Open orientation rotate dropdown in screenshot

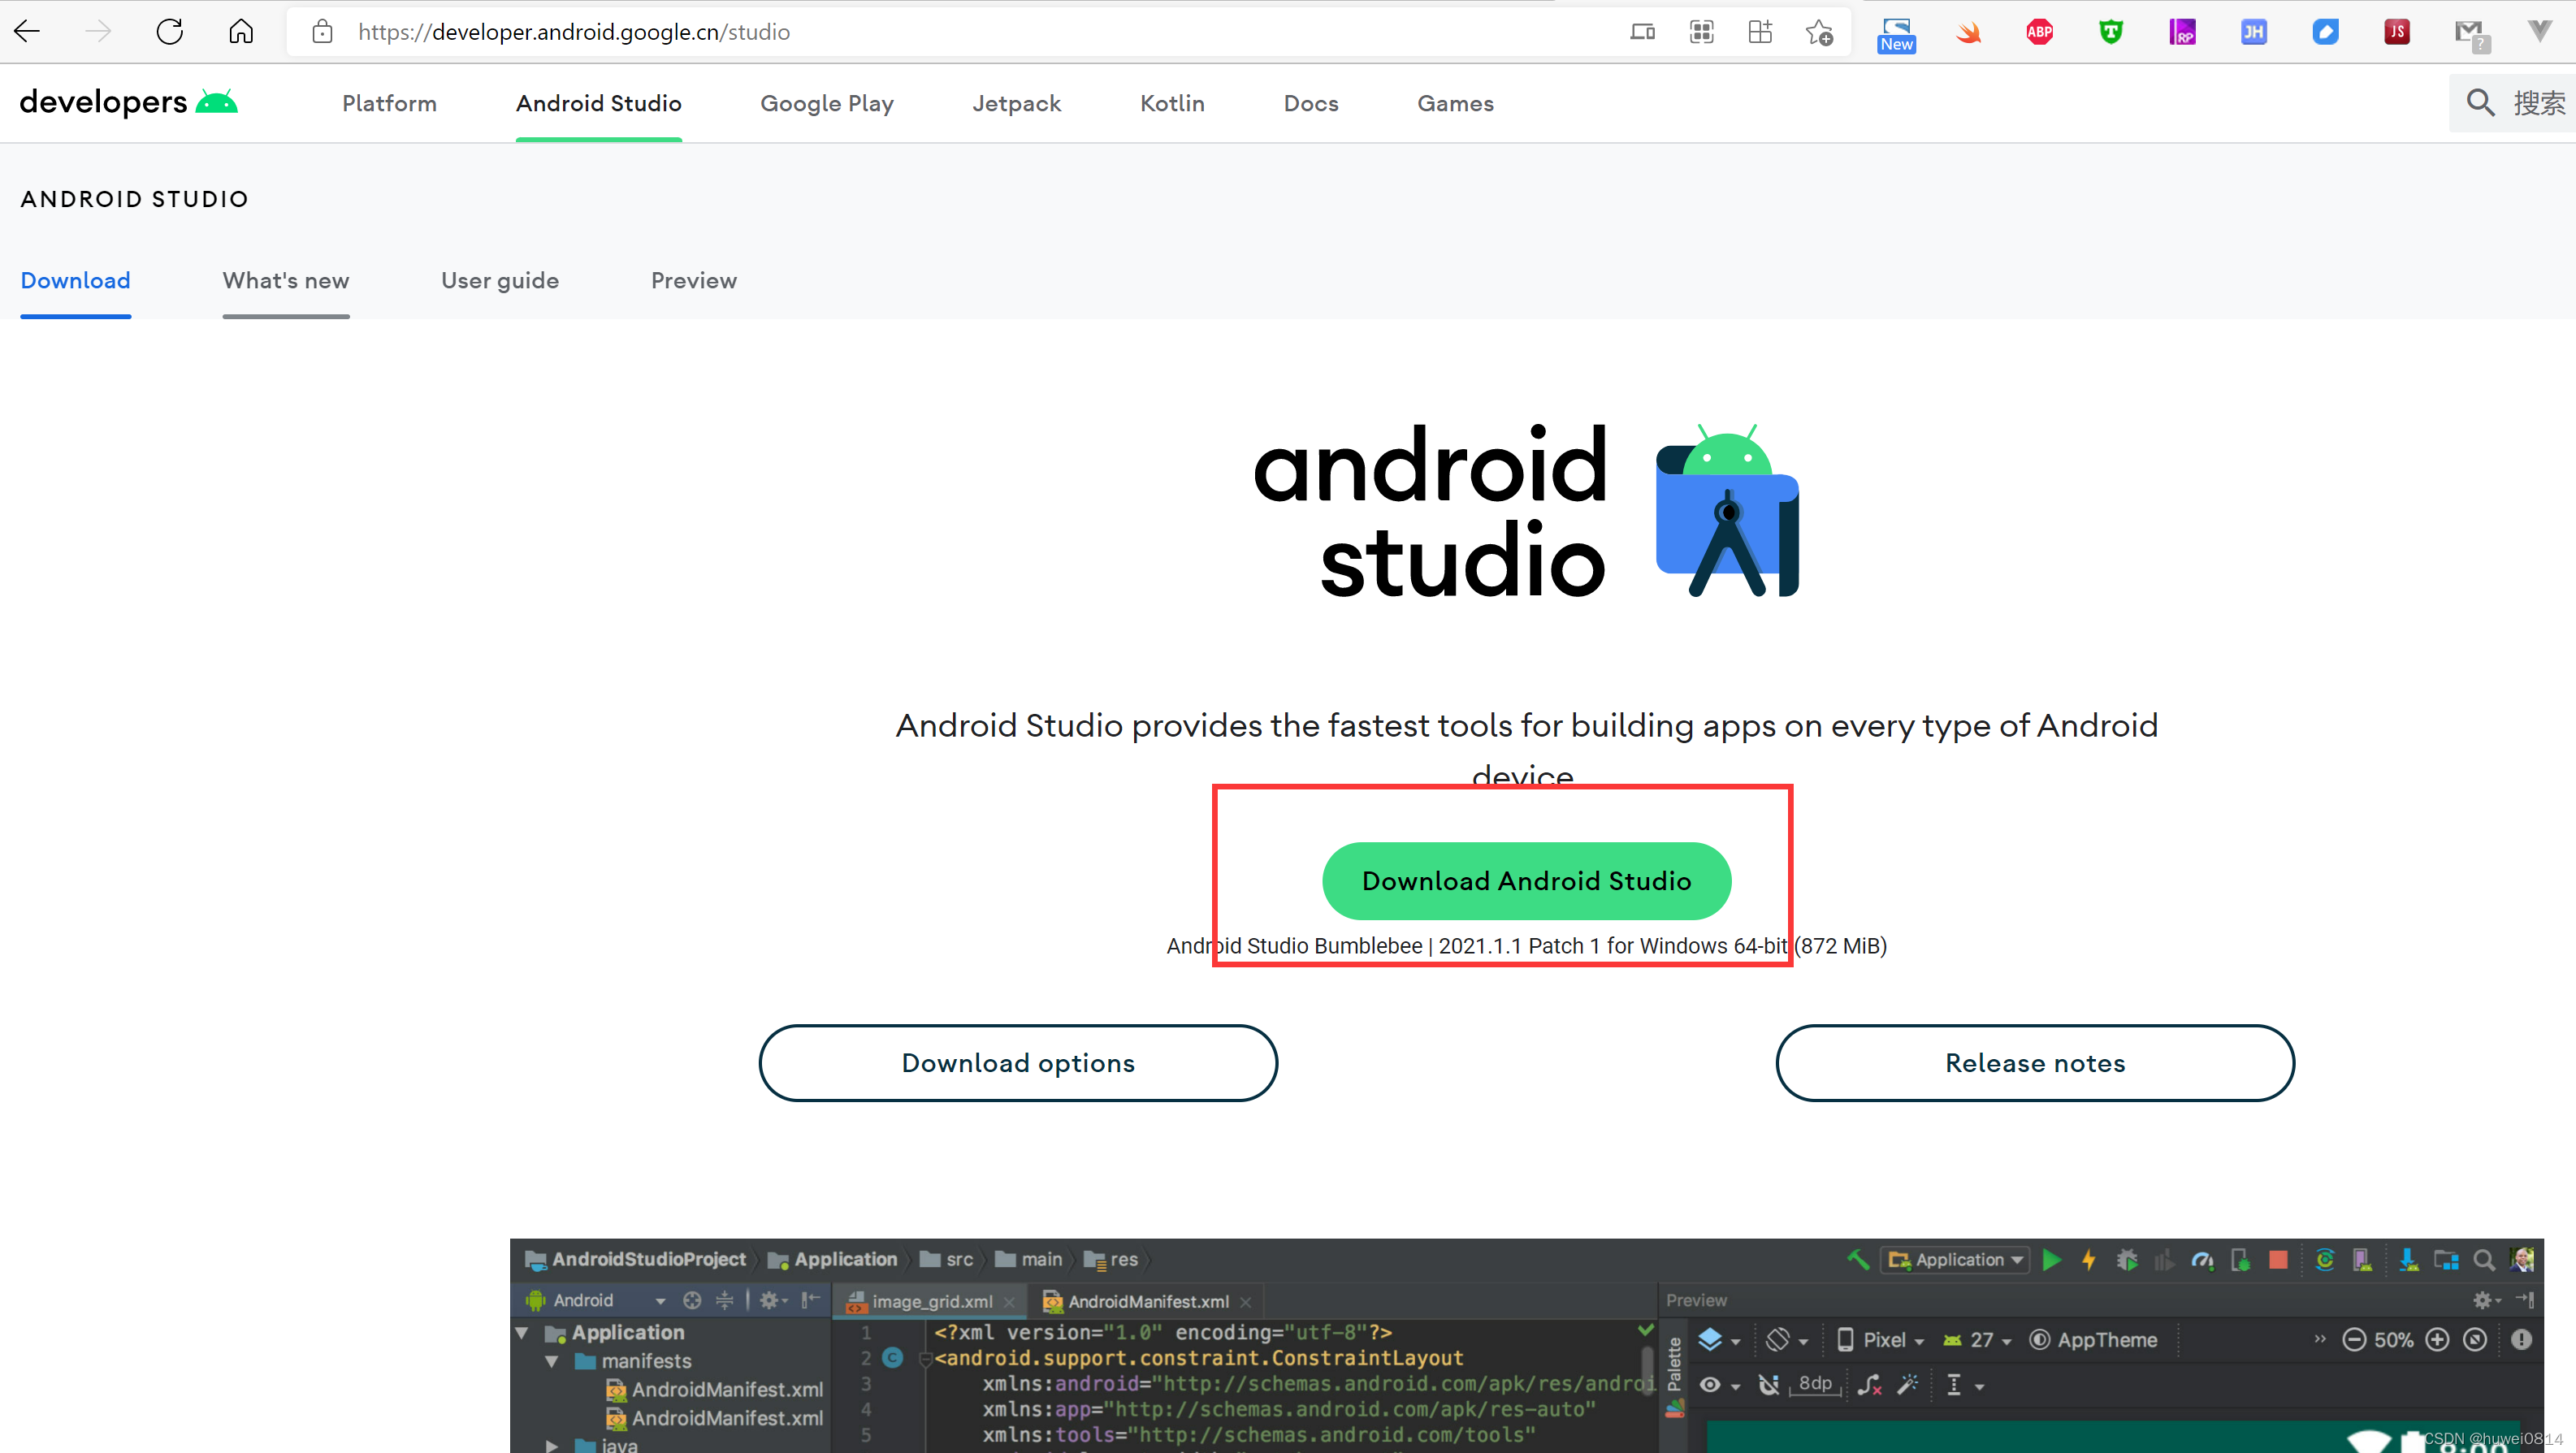pos(1786,1340)
